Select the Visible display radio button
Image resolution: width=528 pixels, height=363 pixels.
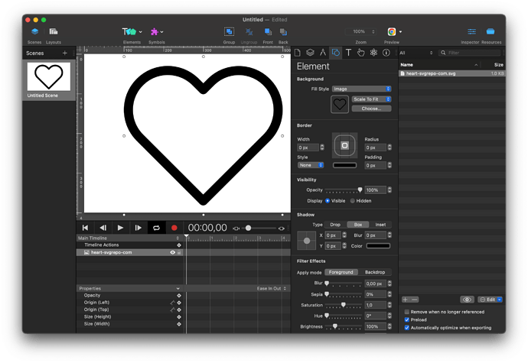pyautogui.click(x=328, y=201)
